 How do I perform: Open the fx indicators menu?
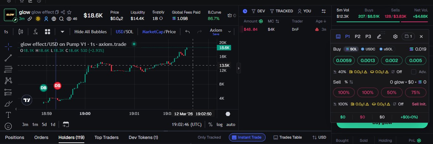coord(36,32)
